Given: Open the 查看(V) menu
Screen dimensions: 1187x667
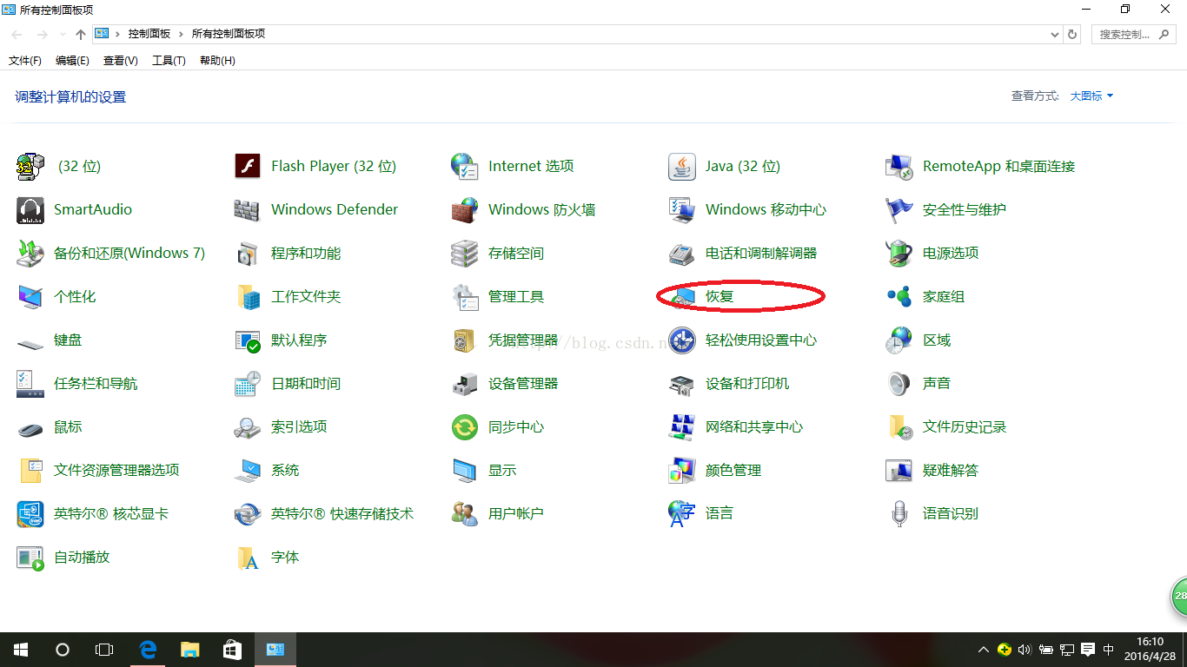Looking at the screenshot, I should [120, 60].
